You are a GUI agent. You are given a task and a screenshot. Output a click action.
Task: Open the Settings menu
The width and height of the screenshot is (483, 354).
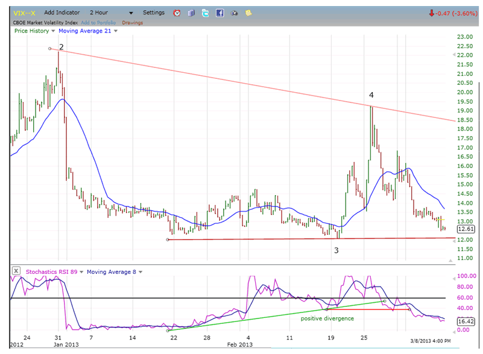pyautogui.click(x=153, y=13)
